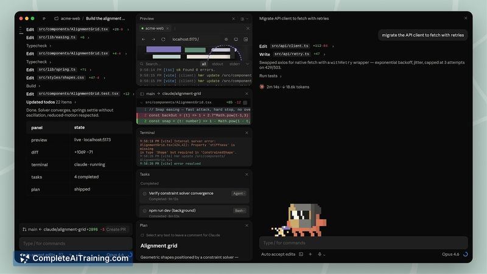
Task: Click the image attach icon by Auto accept edits
Action: [x=301, y=254]
